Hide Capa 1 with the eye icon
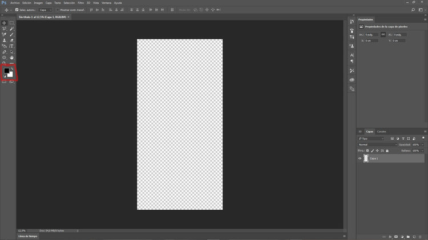 (360, 158)
